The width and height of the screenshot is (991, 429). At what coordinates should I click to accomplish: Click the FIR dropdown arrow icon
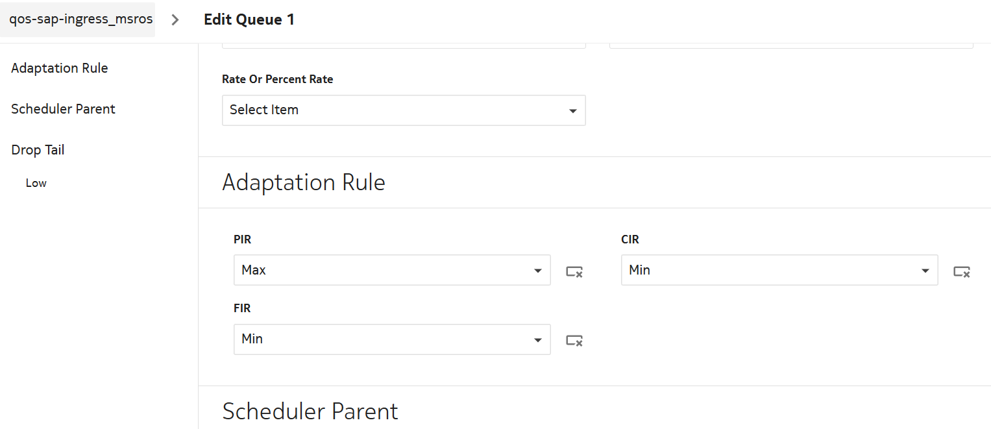537,339
